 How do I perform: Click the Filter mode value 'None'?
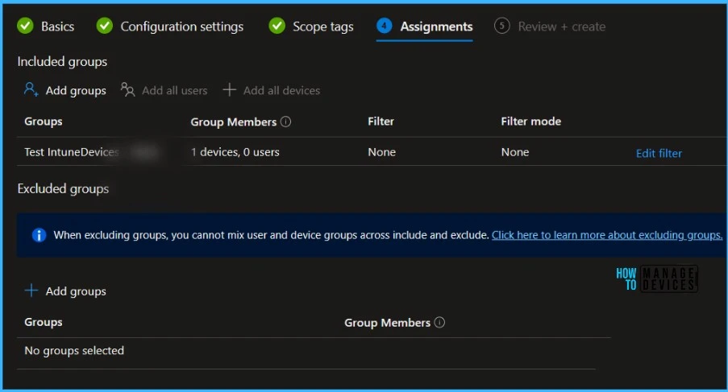point(515,152)
